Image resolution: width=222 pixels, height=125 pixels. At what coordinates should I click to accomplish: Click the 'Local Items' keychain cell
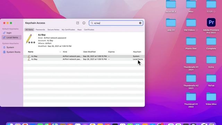[x=138, y=59]
